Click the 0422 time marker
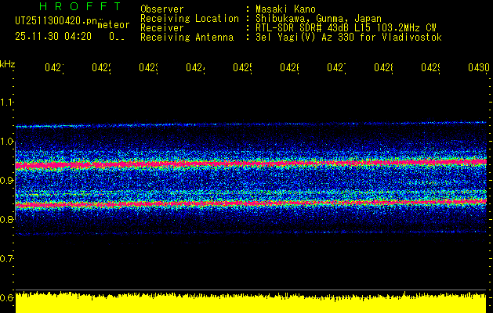 click(101, 68)
